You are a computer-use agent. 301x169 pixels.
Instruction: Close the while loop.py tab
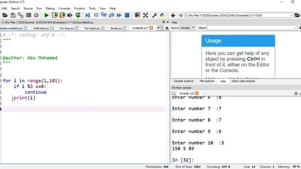click(x=52, y=28)
